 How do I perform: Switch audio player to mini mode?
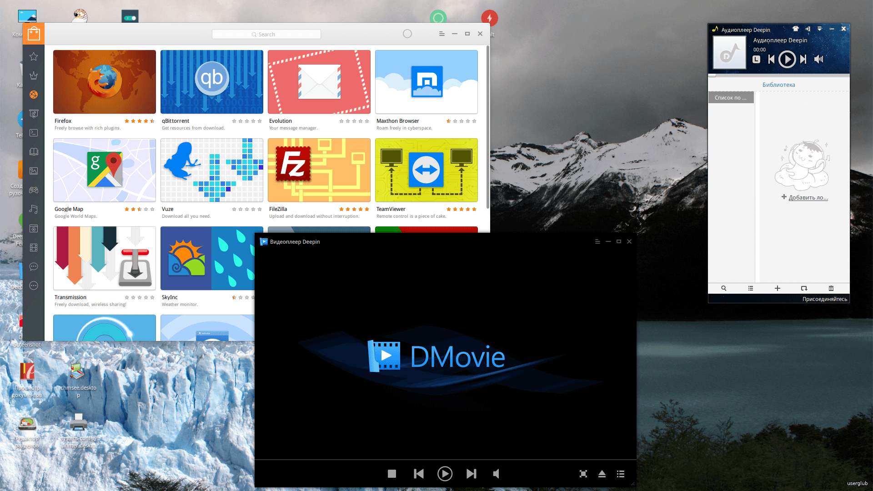tap(808, 29)
